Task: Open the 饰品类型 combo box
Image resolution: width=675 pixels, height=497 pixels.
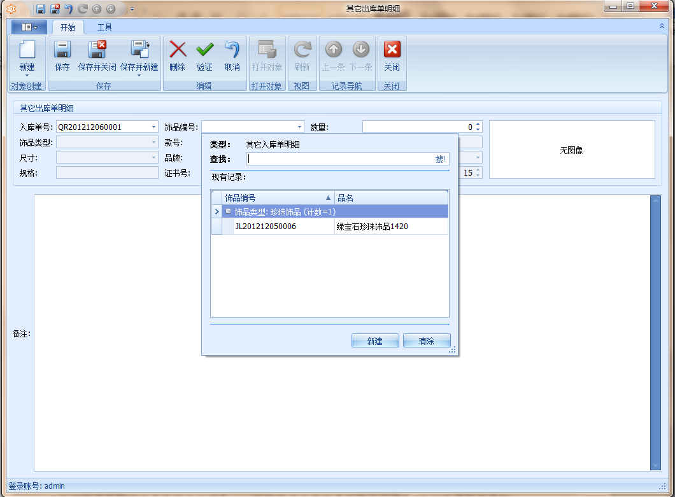Action: click(107, 142)
